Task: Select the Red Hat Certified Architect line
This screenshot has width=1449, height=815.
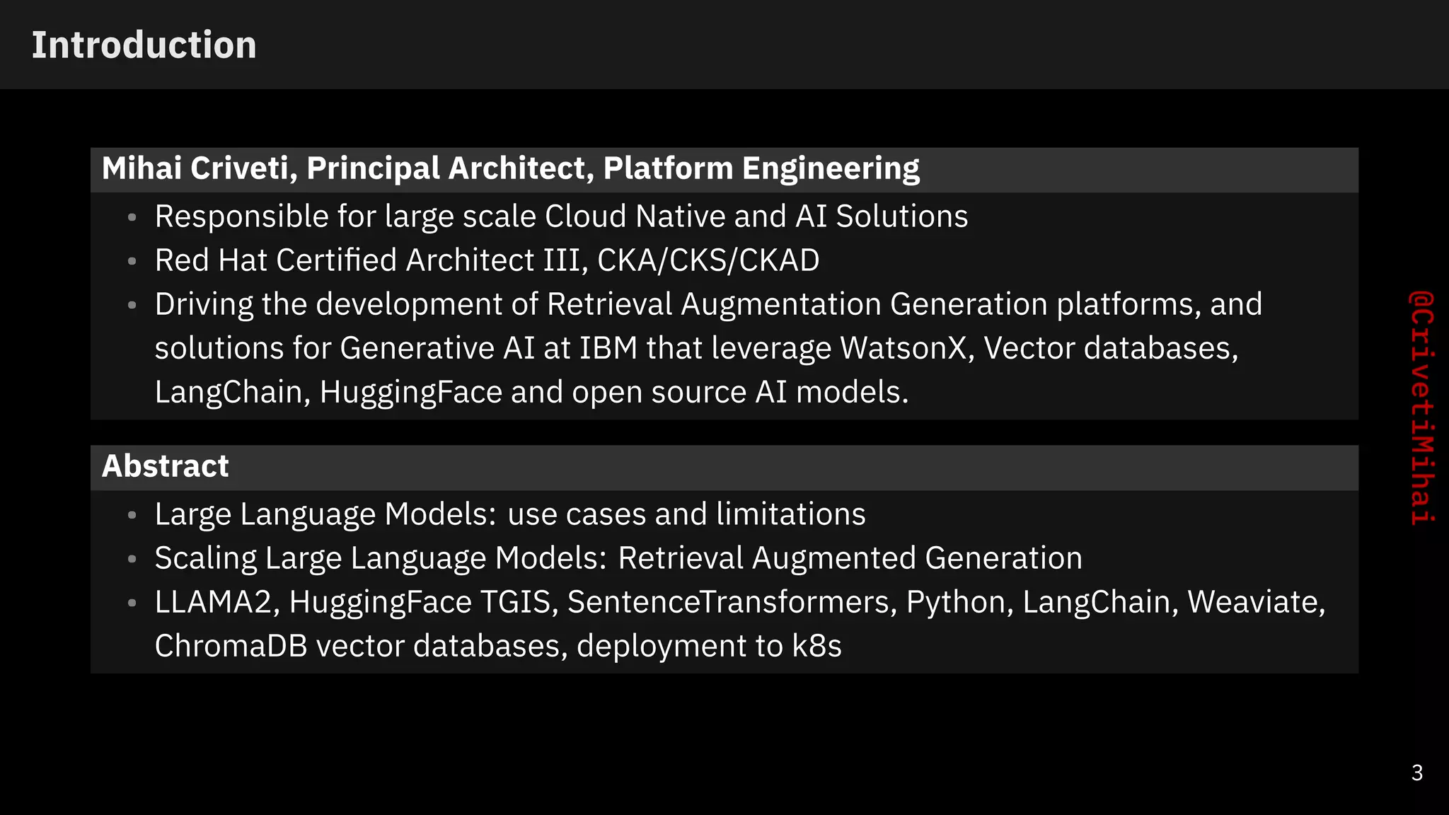Action: tap(487, 260)
